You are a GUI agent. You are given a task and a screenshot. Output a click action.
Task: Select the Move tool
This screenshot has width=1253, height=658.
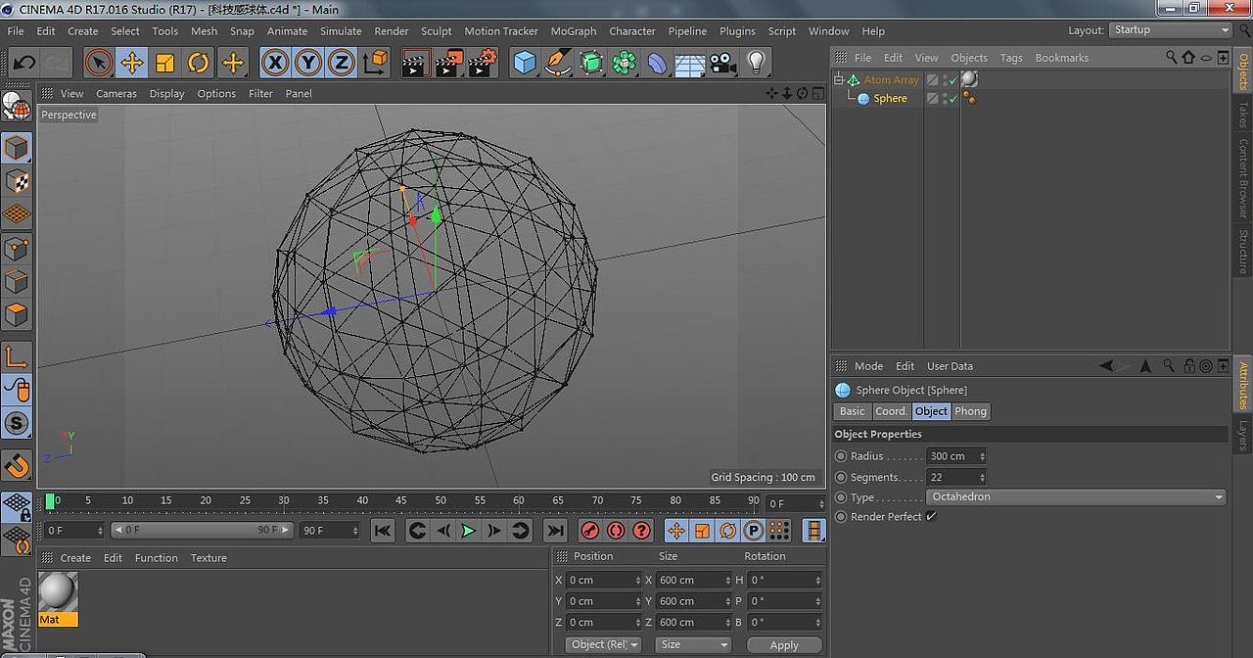click(134, 63)
